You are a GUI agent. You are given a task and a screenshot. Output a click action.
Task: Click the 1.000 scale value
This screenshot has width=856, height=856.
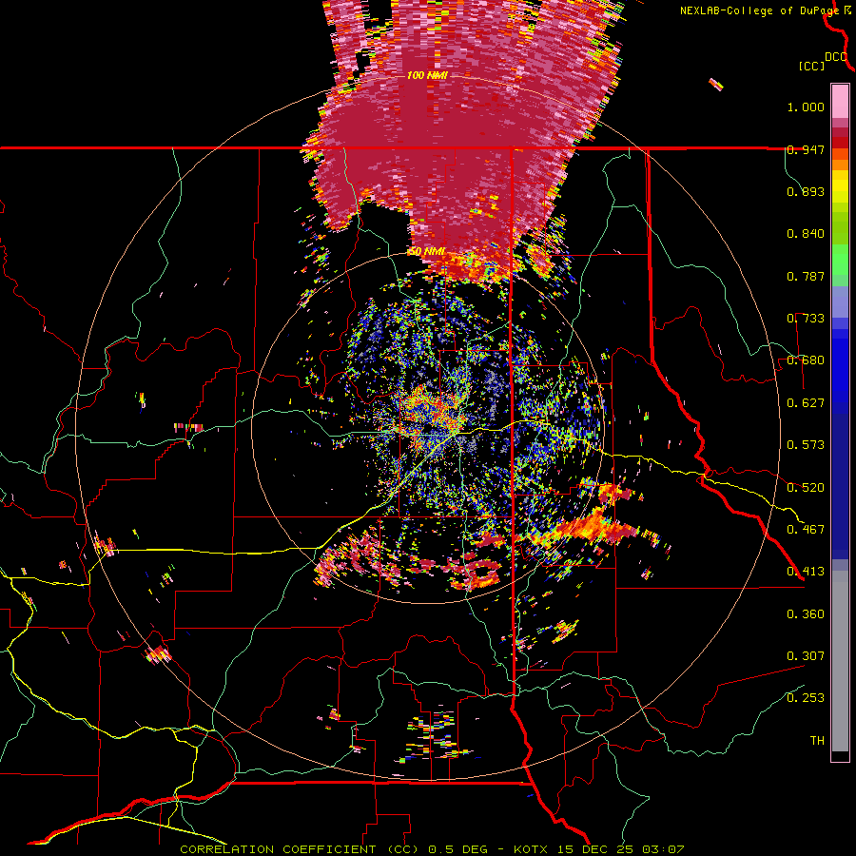[806, 107]
